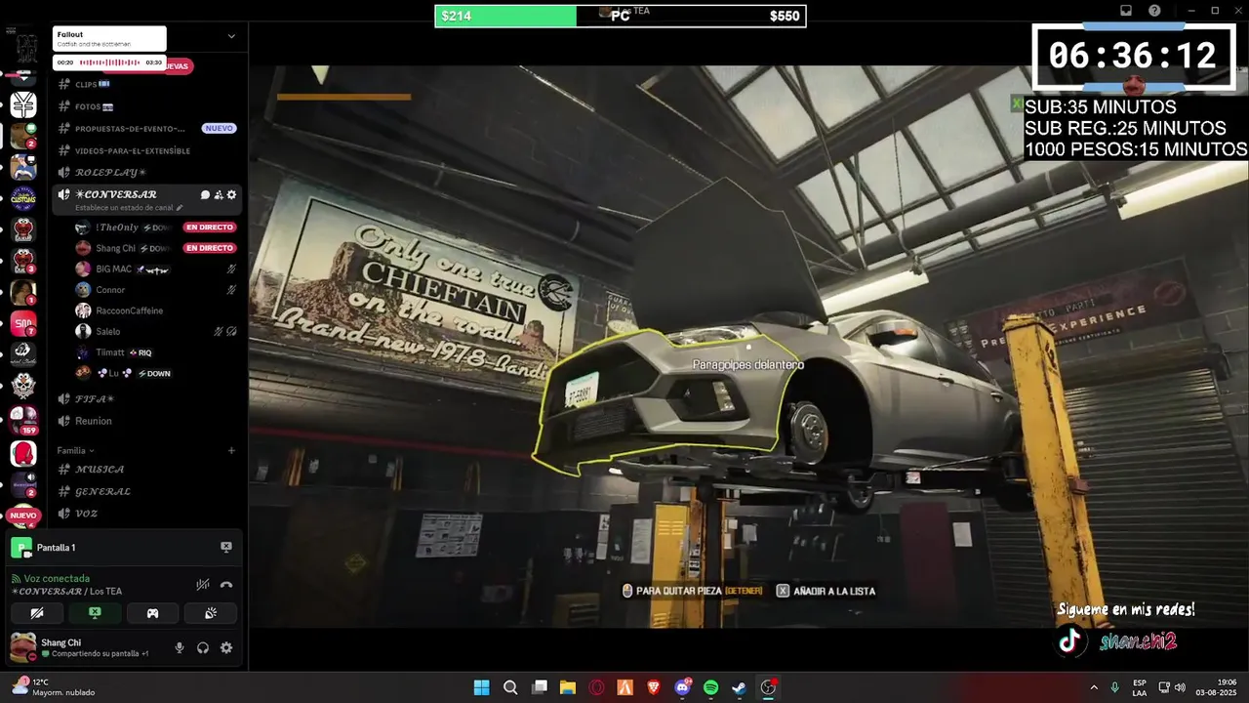The image size is (1249, 703).
Task: Collapse the Familia category
Action: click(x=75, y=450)
